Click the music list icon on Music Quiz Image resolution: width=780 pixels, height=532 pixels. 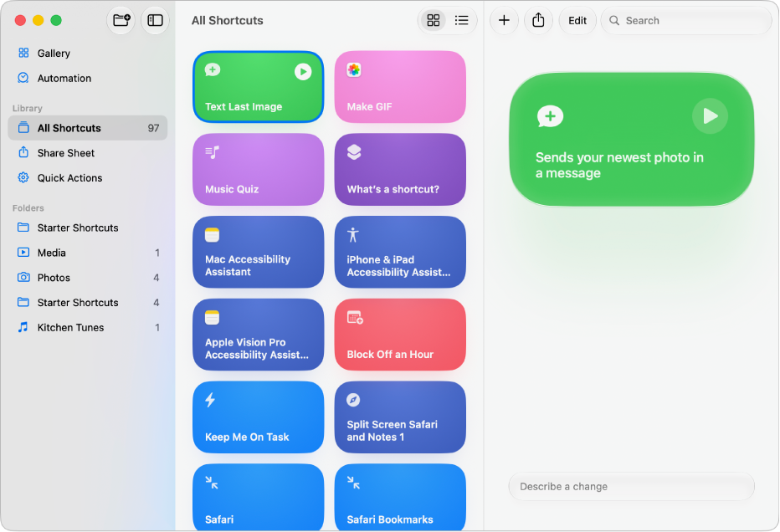(x=213, y=152)
